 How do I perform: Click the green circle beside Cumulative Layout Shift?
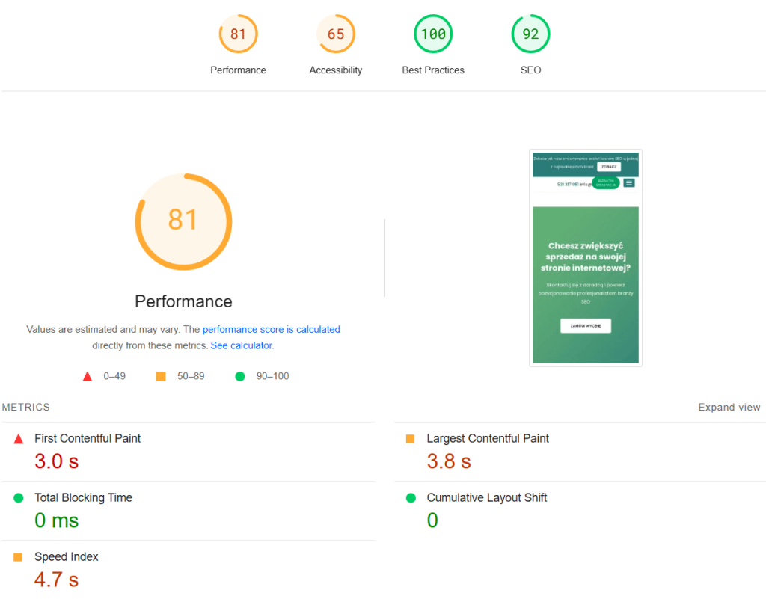point(410,498)
